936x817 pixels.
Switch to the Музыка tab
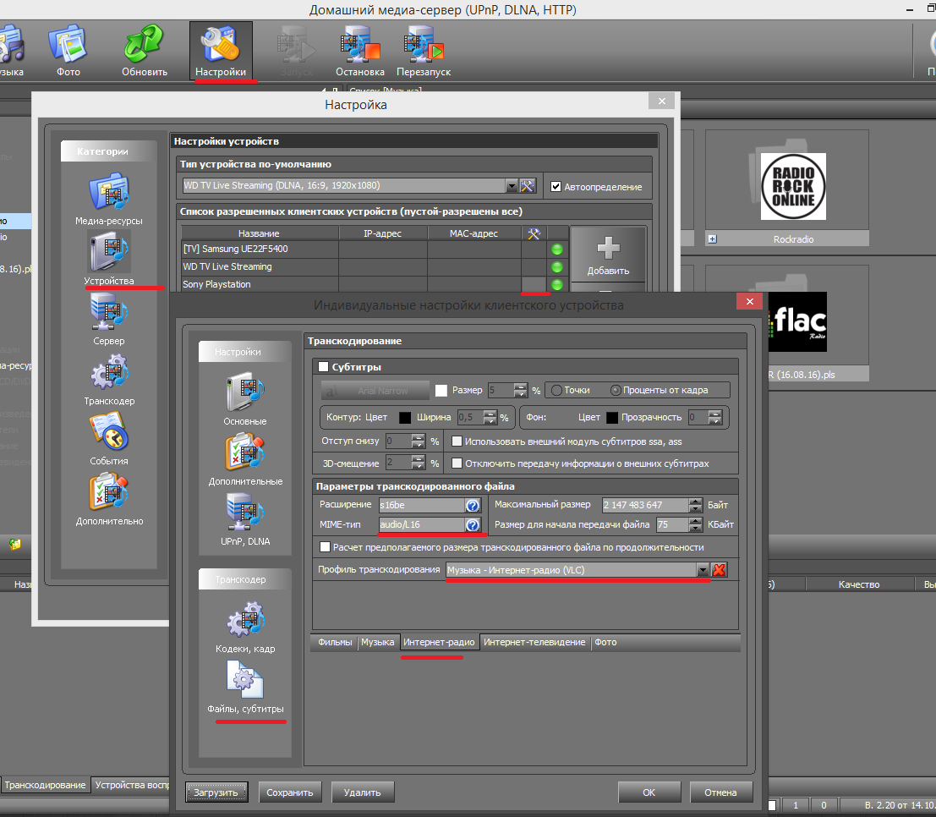pyautogui.click(x=377, y=643)
